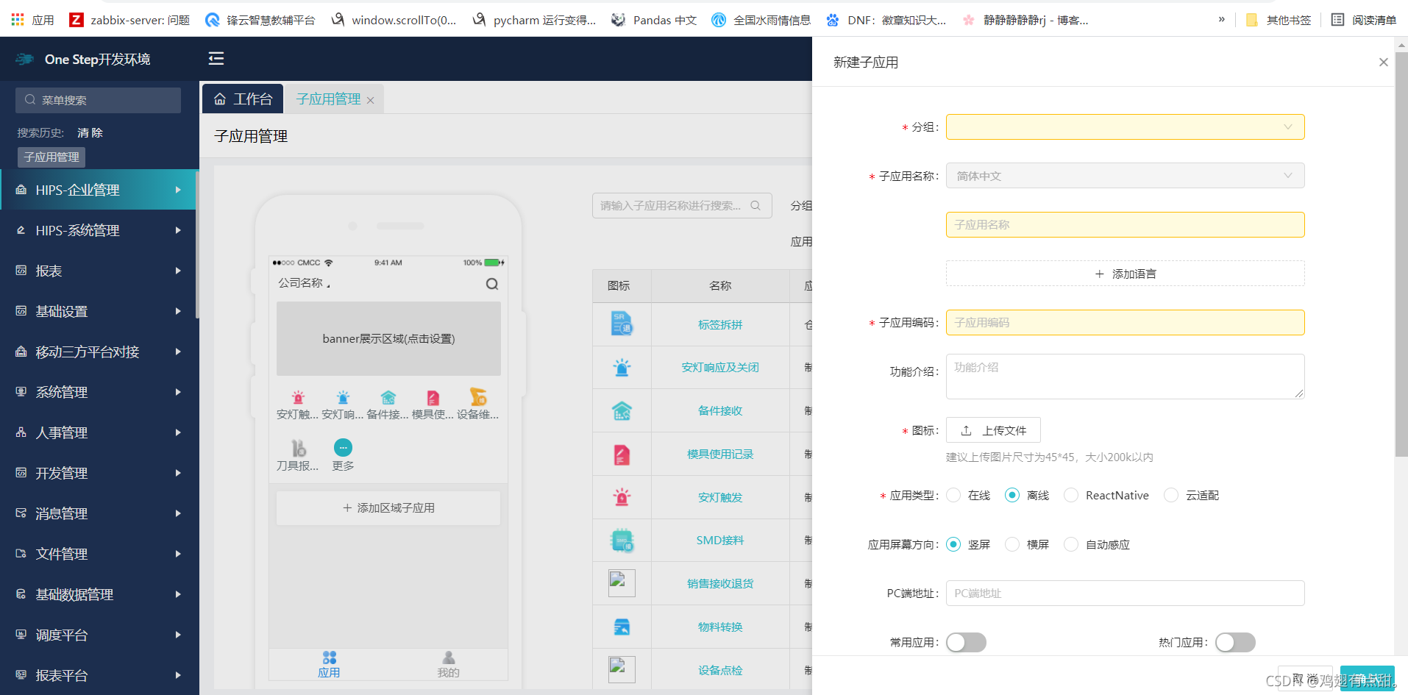Screen dimensions: 1408x695
Task: Open 调度平台 sidebar menu
Action: pyautogui.click(x=99, y=635)
